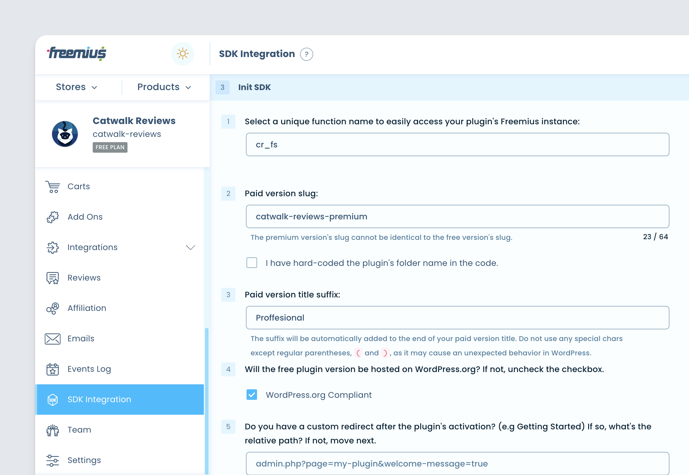Click the Freemius logo
Image resolution: width=689 pixels, height=475 pixels.
(x=77, y=54)
